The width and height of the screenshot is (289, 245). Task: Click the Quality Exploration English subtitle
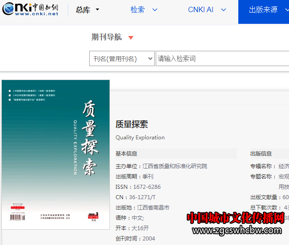[x=140, y=138]
